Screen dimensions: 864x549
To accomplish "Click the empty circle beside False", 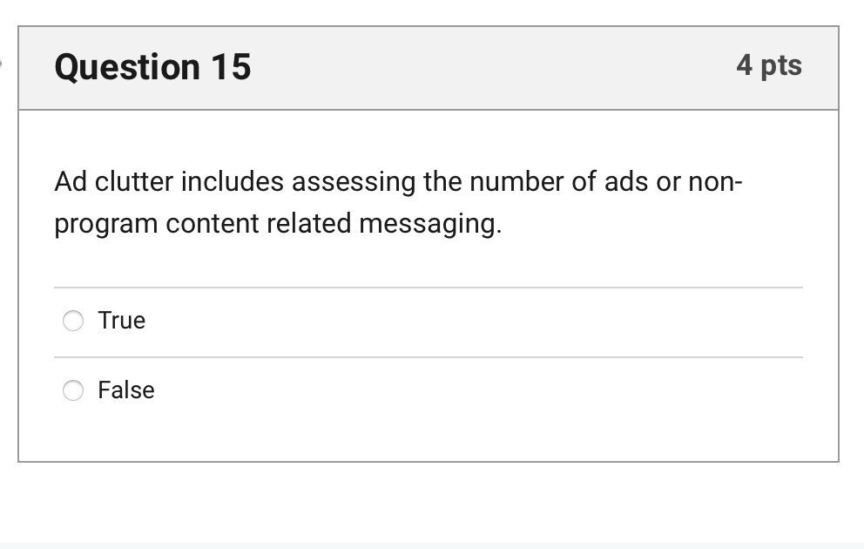I will pyautogui.click(x=74, y=390).
